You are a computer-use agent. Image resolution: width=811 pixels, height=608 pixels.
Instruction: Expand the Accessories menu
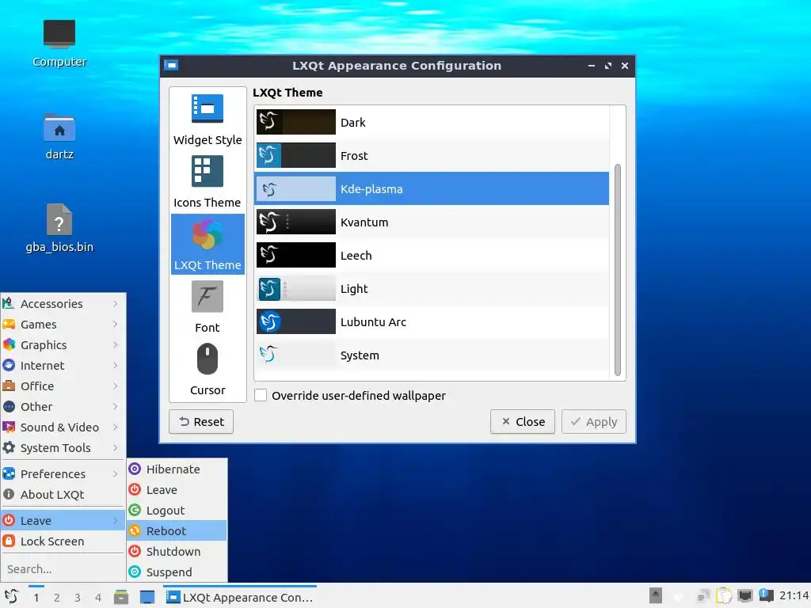(x=63, y=303)
